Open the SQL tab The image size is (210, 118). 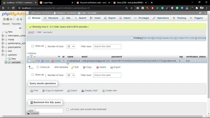[x=66, y=18]
